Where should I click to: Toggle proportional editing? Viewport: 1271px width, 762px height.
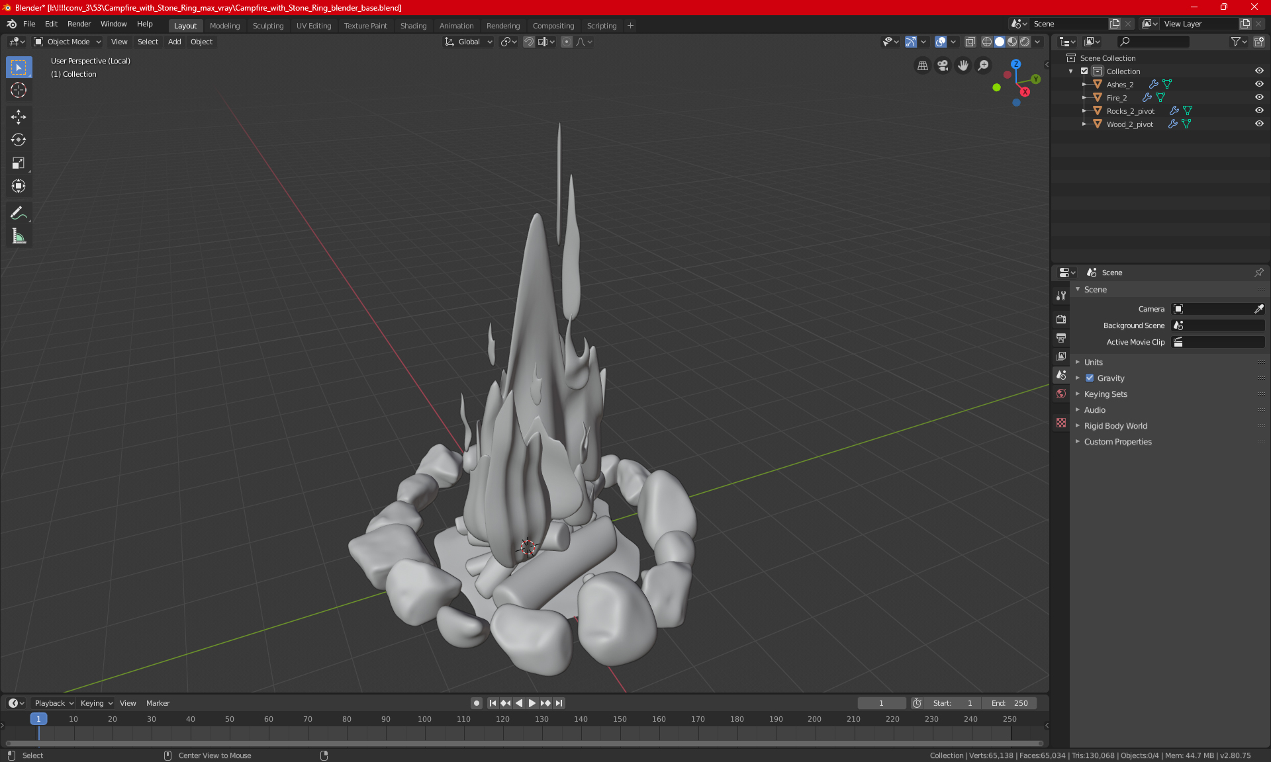coord(567,42)
